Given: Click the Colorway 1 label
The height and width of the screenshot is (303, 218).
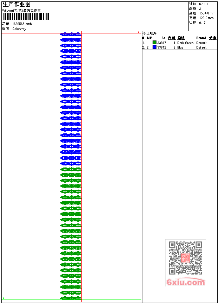Looking at the screenshot, I should [x=20, y=29].
